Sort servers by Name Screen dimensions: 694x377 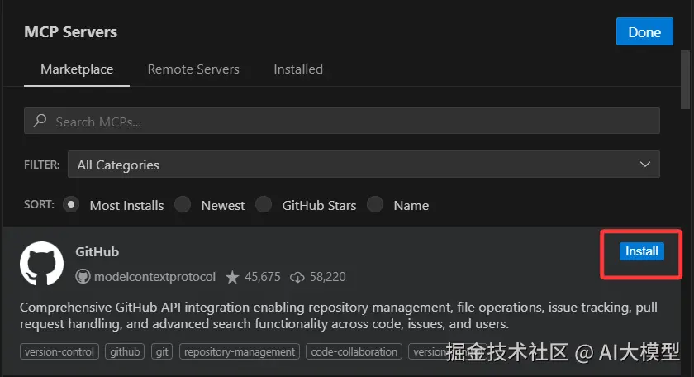375,205
